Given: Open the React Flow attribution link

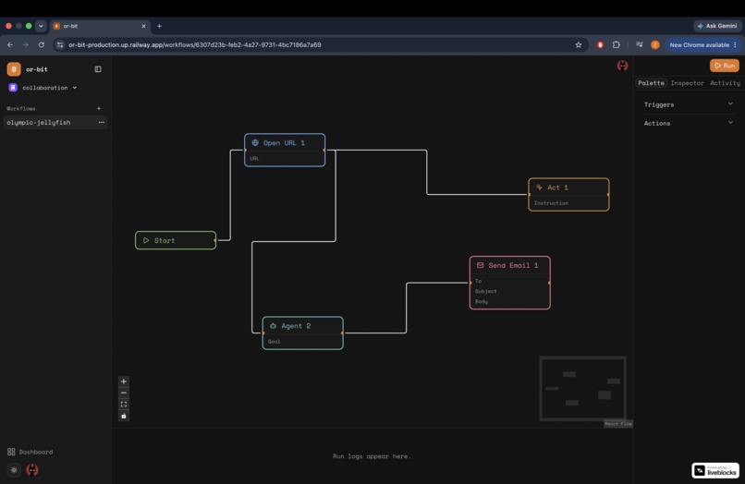Looking at the screenshot, I should [x=618, y=424].
